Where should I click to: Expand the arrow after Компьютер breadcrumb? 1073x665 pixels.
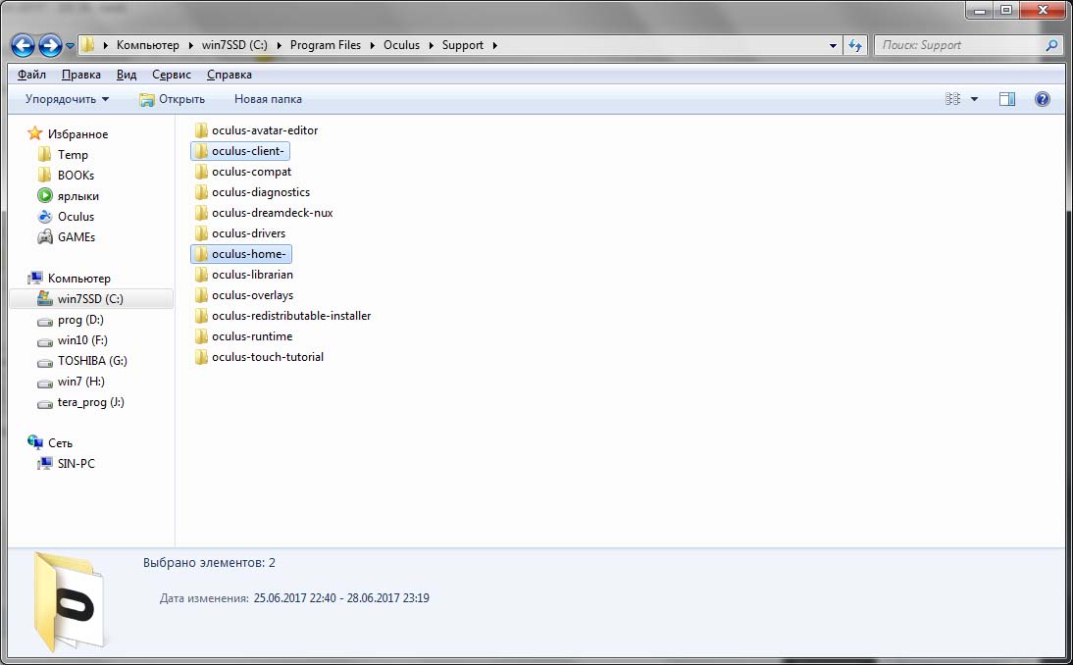coord(191,45)
